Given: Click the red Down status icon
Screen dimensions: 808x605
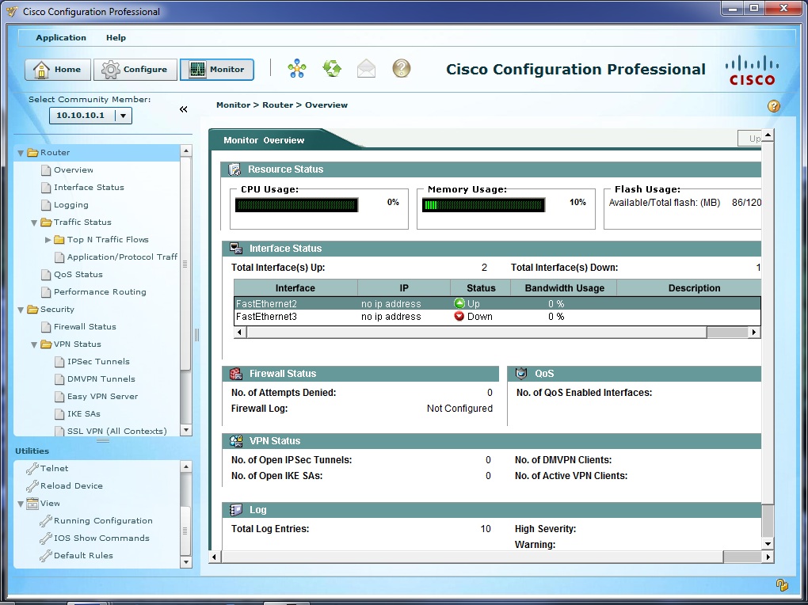Looking at the screenshot, I should pos(459,317).
